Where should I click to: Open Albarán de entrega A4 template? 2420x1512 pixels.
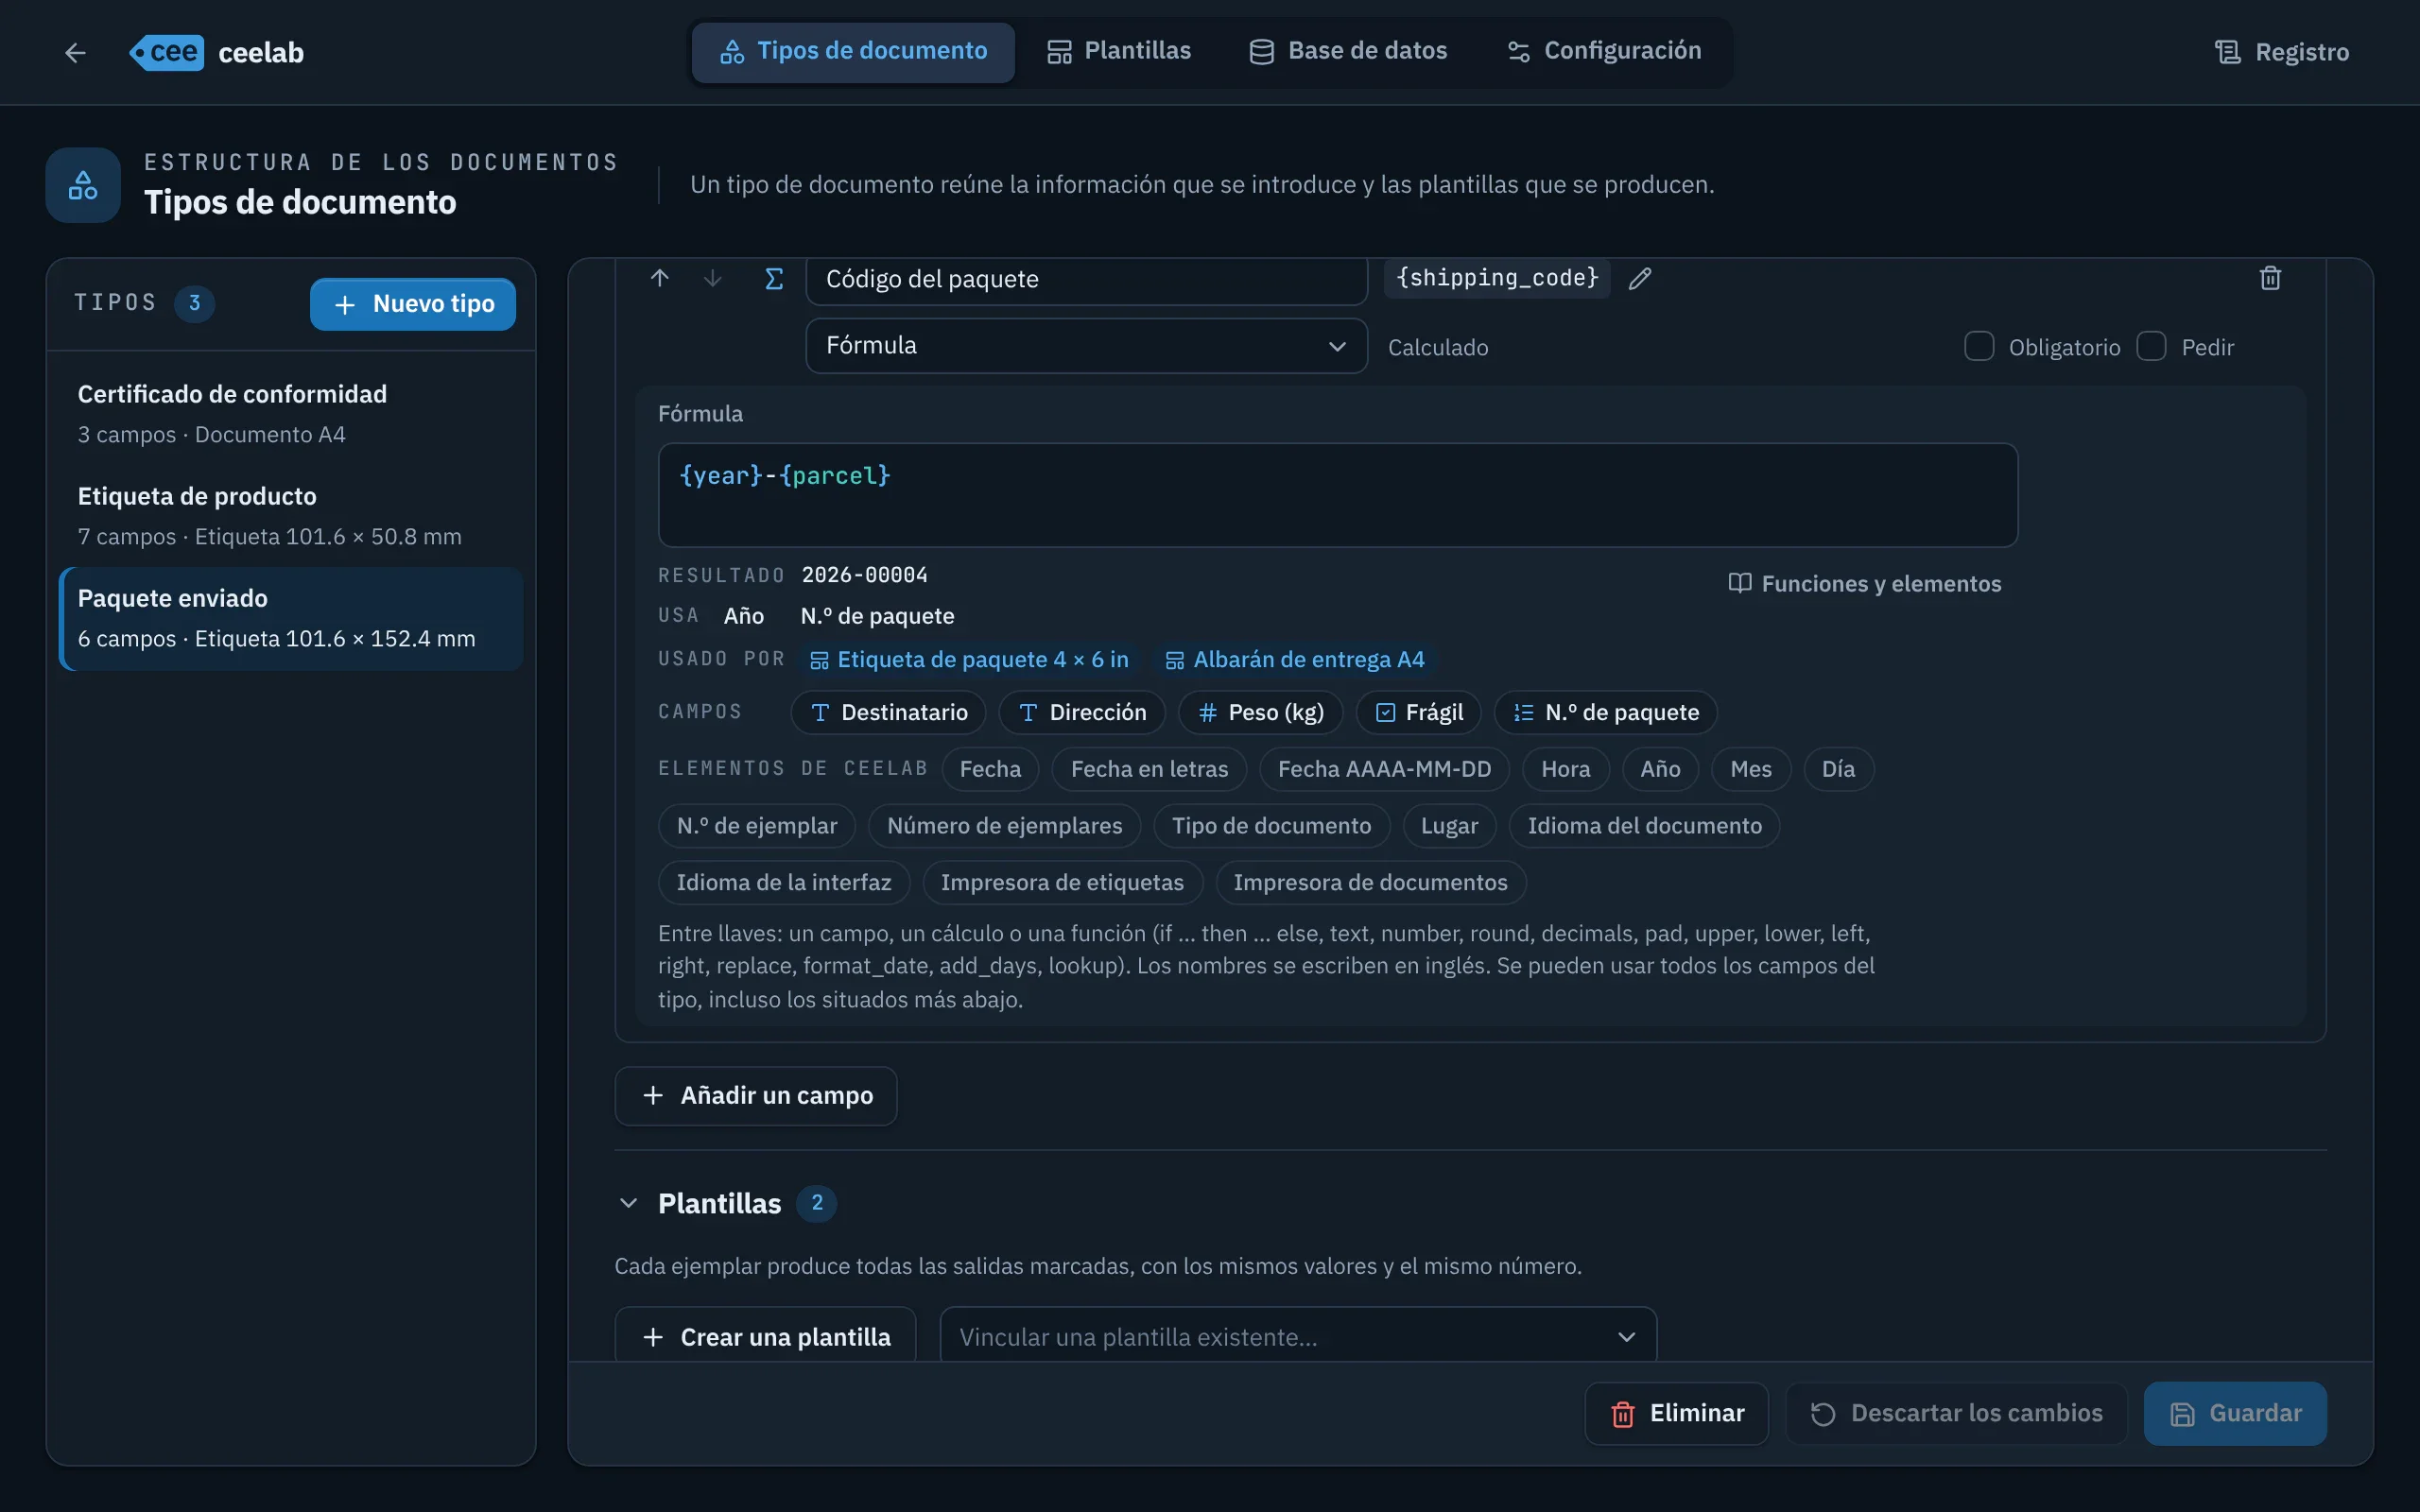pos(1294,660)
